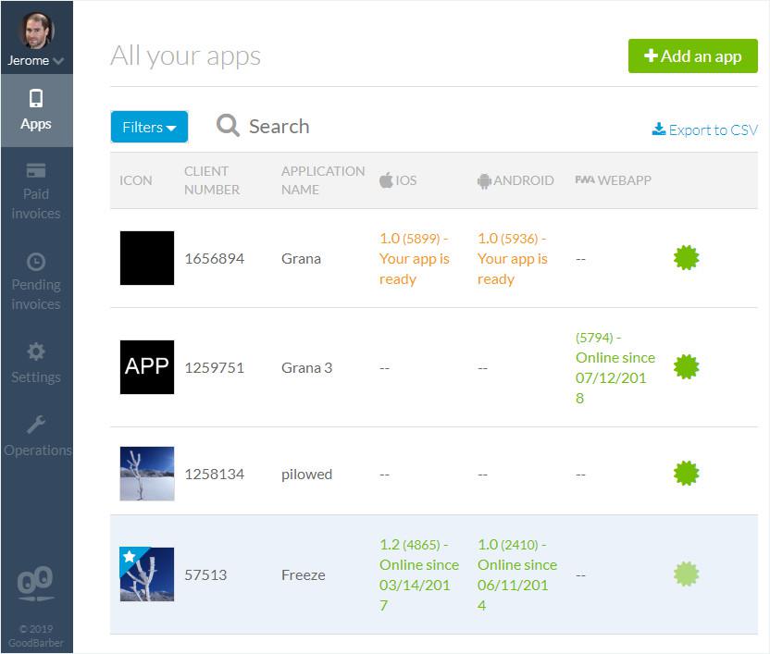The height and width of the screenshot is (654, 770).
Task: Expand the Filters dropdown
Action: pos(149,127)
